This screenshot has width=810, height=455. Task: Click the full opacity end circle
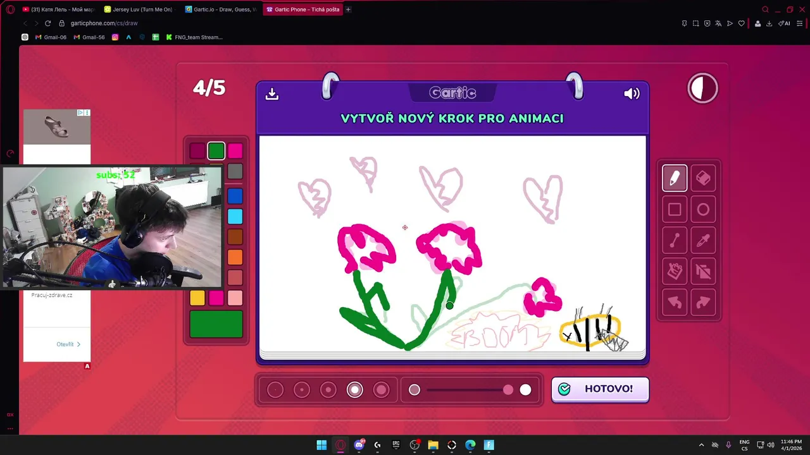(x=525, y=390)
